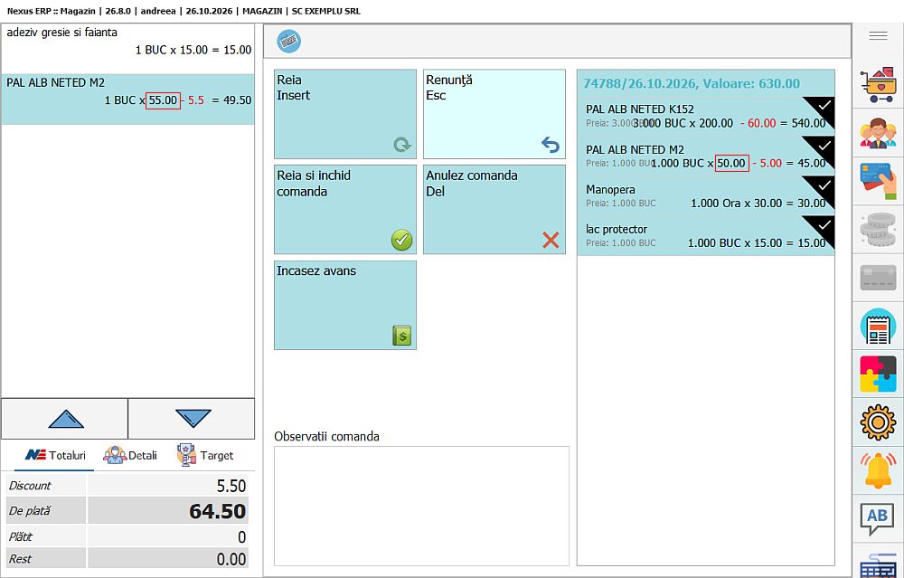Click the Renunță Esc button
Screen dimensions: 904x578
click(x=494, y=114)
